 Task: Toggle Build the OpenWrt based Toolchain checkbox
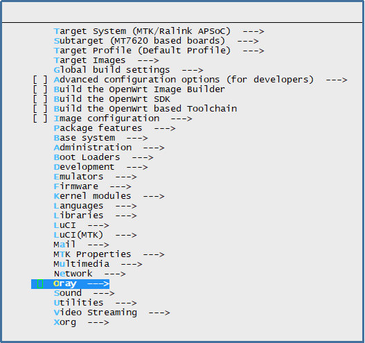click(x=40, y=109)
